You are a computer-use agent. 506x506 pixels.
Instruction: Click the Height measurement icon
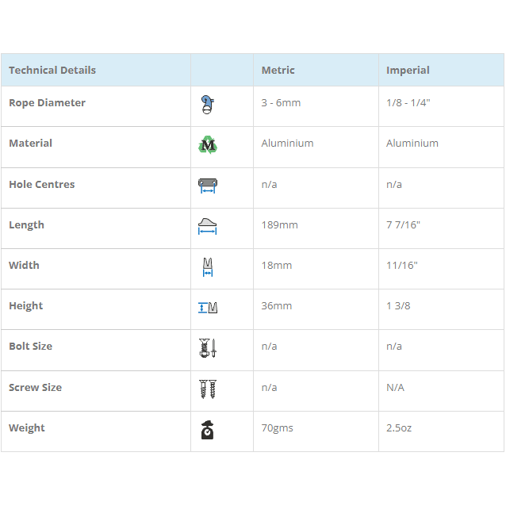point(208,307)
